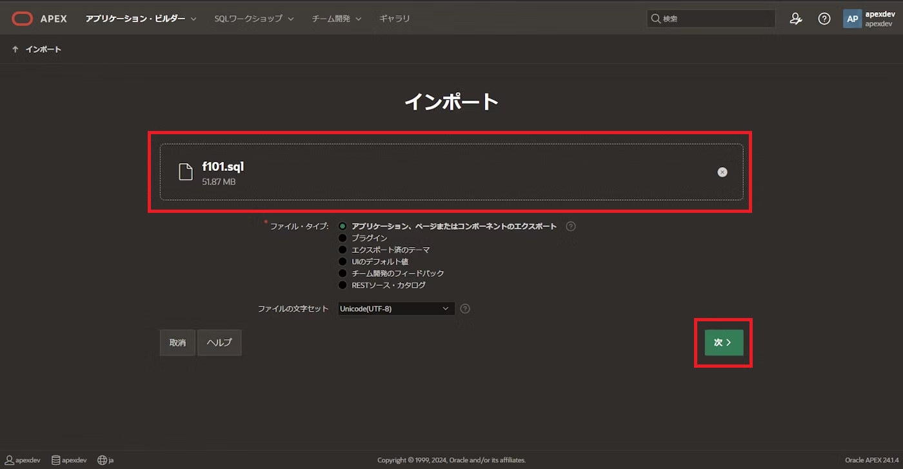This screenshot has height=469, width=903.
Task: Go to the ギャラリ menu item
Action: pyautogui.click(x=395, y=19)
